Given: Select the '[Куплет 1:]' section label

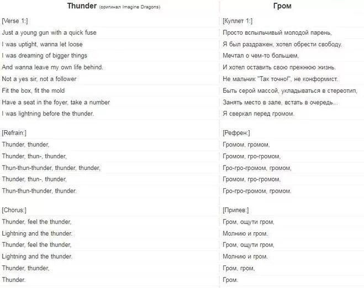Looking at the screenshot, I should point(238,21).
